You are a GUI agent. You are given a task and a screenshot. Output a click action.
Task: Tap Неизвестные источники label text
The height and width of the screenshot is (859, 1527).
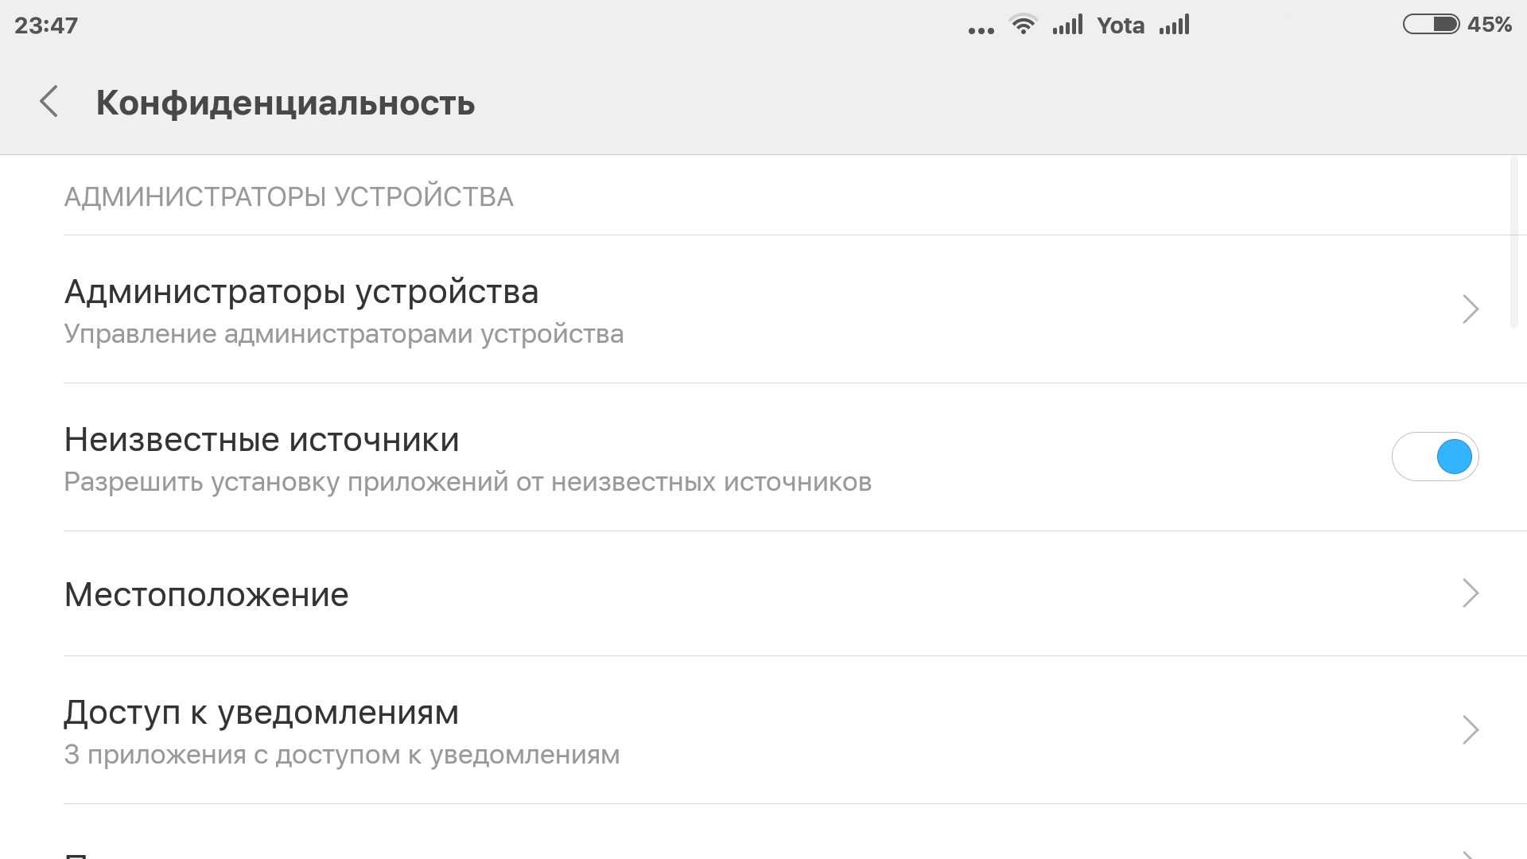point(262,440)
